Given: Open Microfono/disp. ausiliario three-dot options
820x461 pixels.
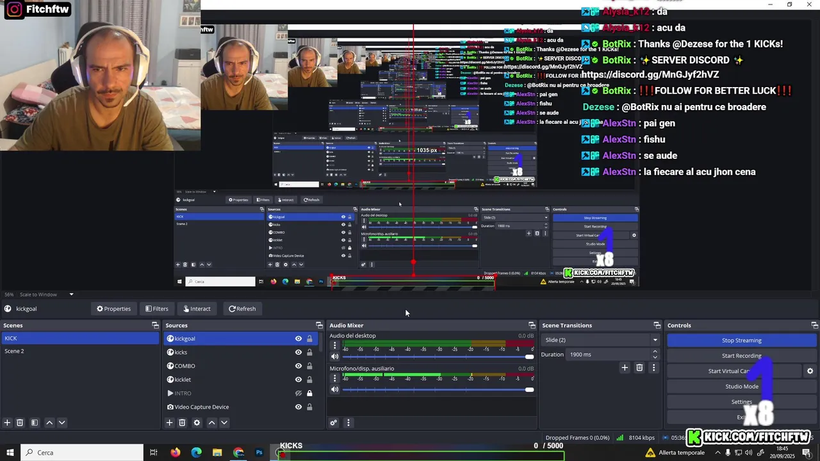Looking at the screenshot, I should [334, 378].
